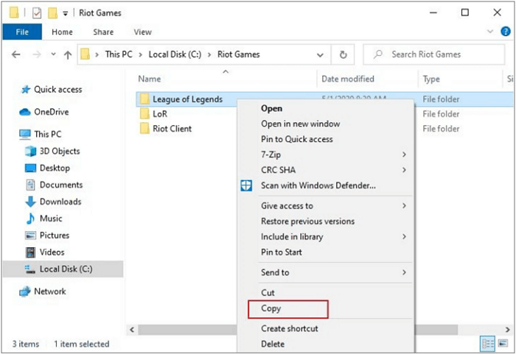Select the Riot Client folder
Screen dimensions: 516x354
(172, 129)
